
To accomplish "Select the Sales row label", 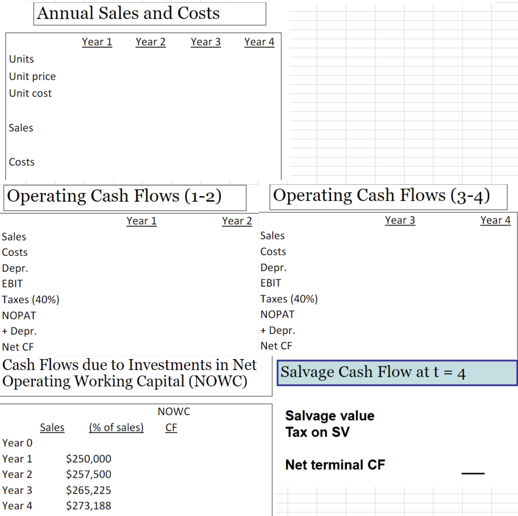I will 21,128.
